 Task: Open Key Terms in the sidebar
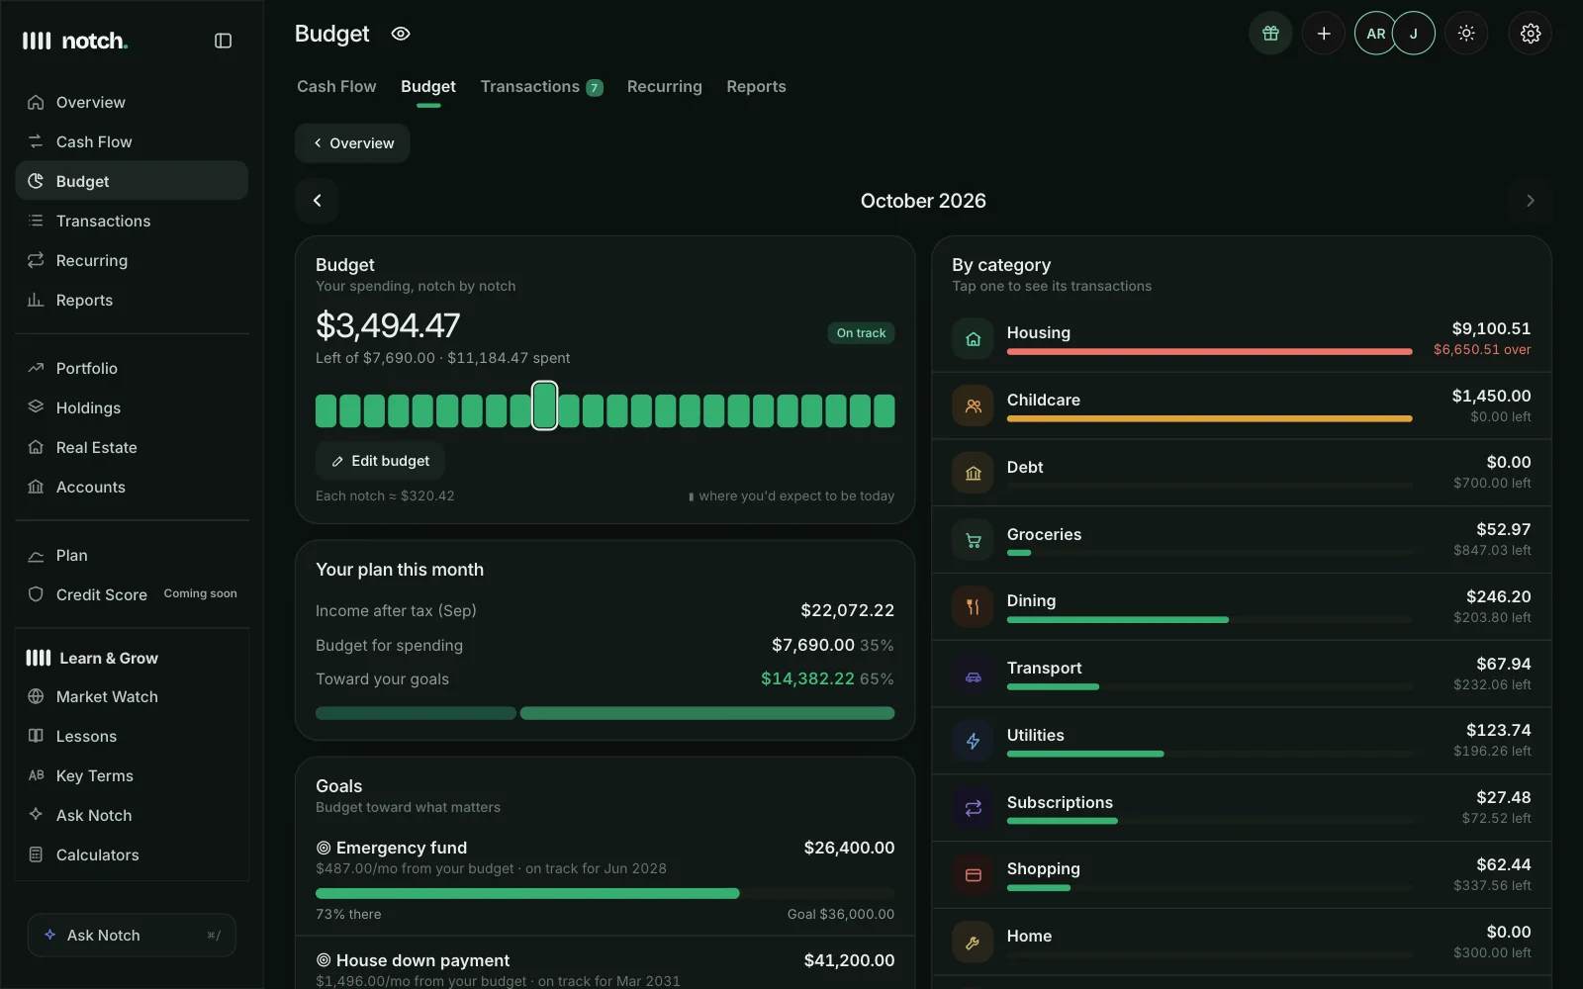pos(132,775)
